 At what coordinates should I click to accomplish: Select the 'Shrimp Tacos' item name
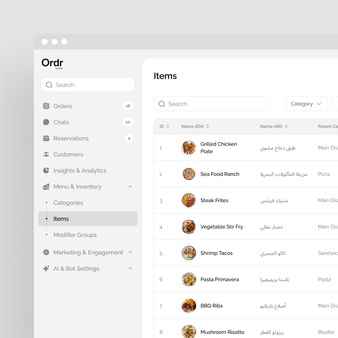pos(216,253)
